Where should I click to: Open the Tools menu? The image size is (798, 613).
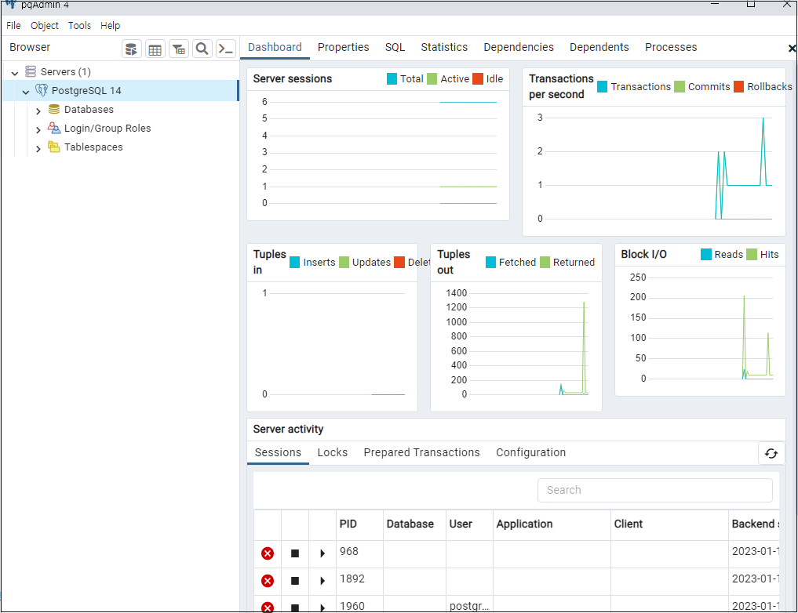point(79,25)
